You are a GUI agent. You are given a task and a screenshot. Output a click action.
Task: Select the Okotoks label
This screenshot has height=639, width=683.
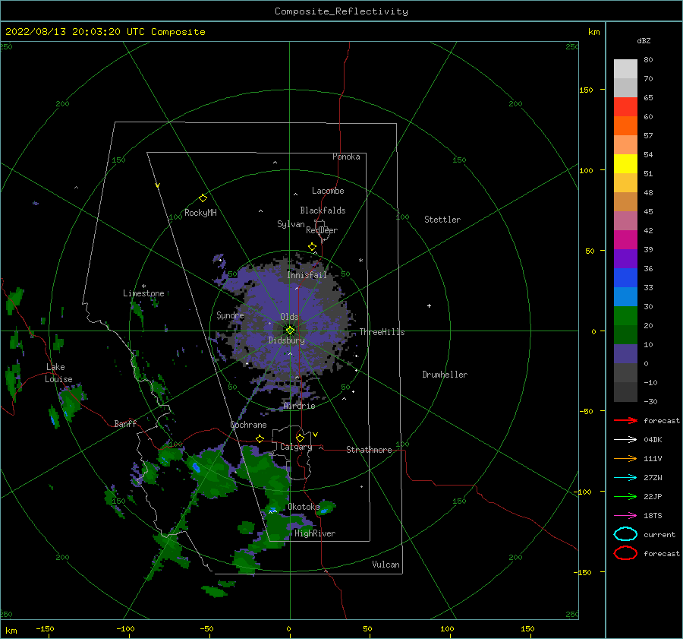[x=304, y=507]
